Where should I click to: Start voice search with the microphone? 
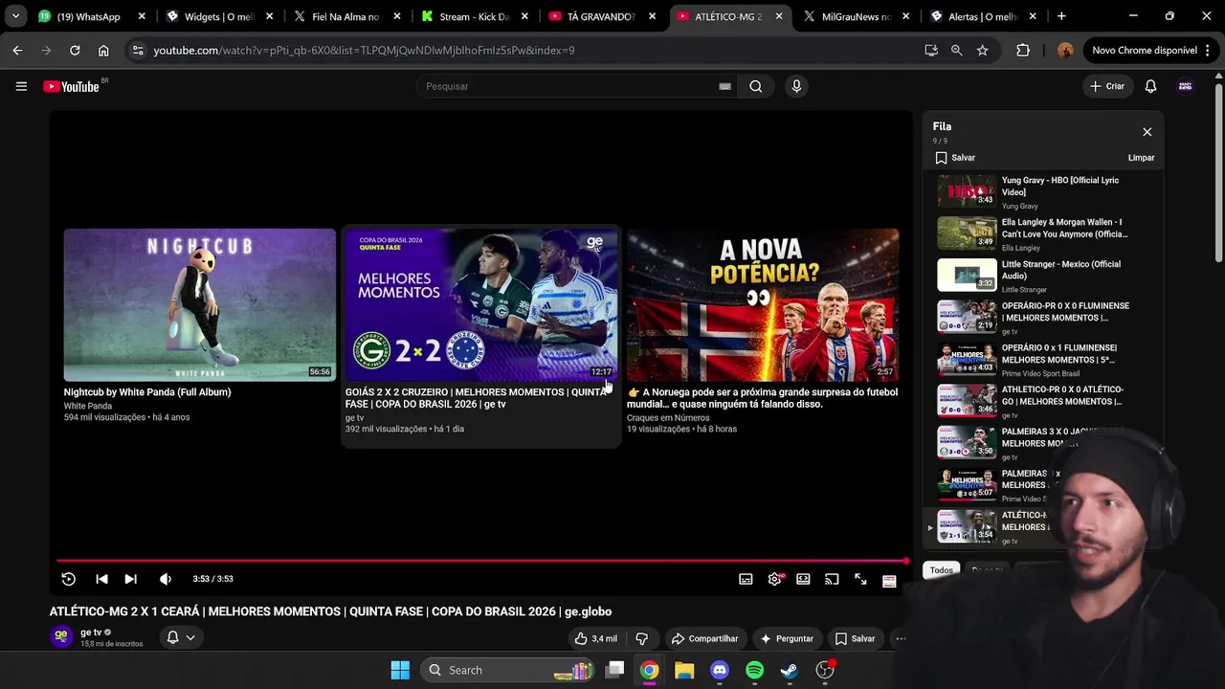796,86
